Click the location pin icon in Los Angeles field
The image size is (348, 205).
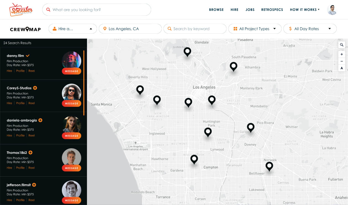pos(105,29)
